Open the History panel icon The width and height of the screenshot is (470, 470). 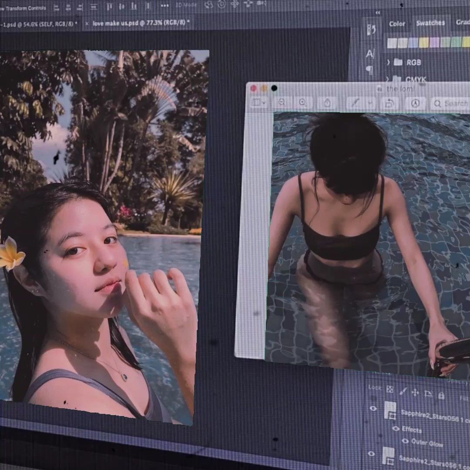point(371,30)
